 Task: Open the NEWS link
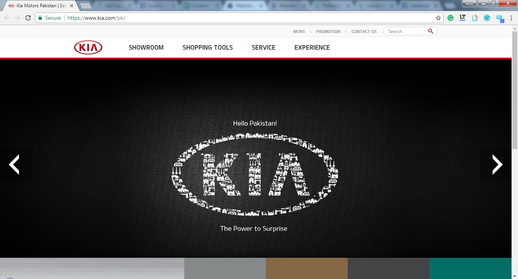pos(299,31)
